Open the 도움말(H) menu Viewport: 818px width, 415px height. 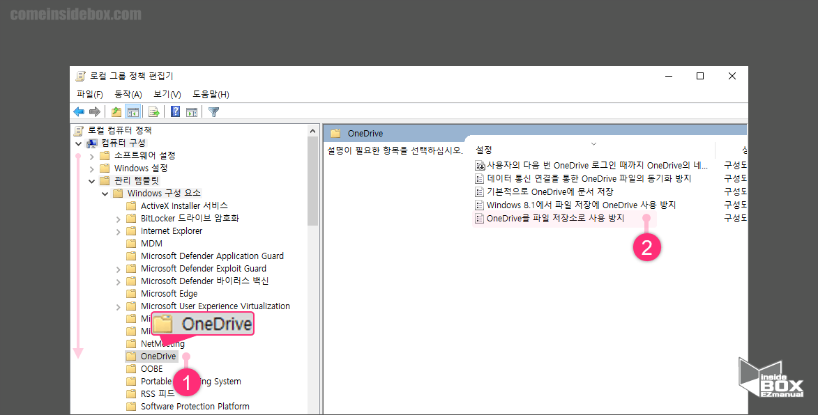point(211,94)
